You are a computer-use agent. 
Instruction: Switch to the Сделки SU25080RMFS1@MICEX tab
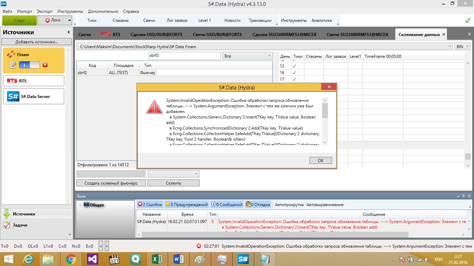point(284,35)
